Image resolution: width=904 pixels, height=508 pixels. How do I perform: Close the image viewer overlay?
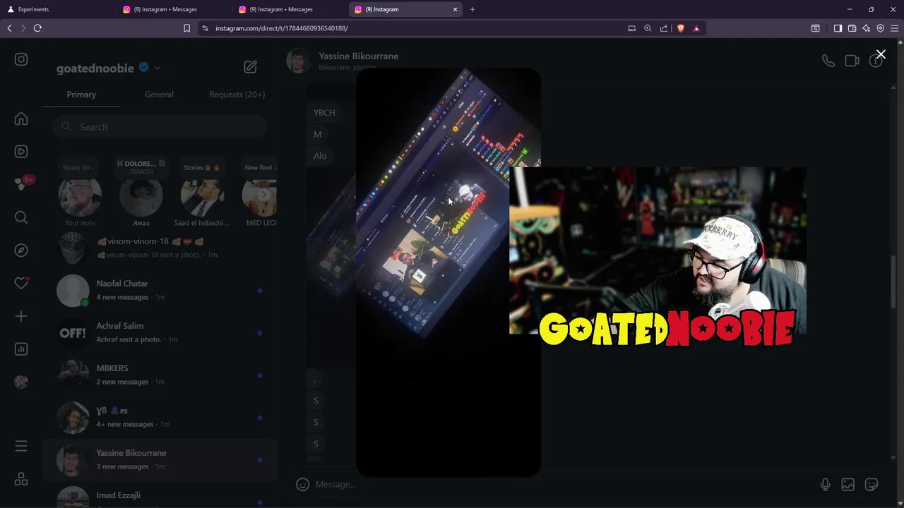[x=881, y=54]
